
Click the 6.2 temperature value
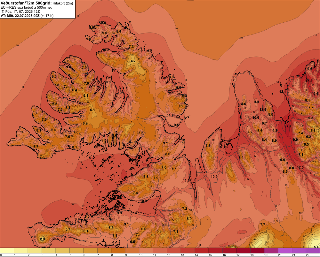308,137
